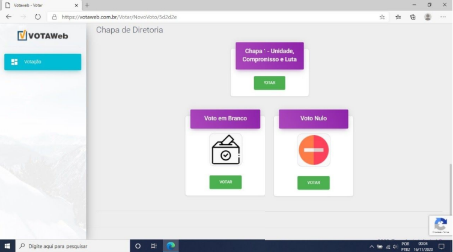Select the Voto Nulo purple header

click(313, 119)
